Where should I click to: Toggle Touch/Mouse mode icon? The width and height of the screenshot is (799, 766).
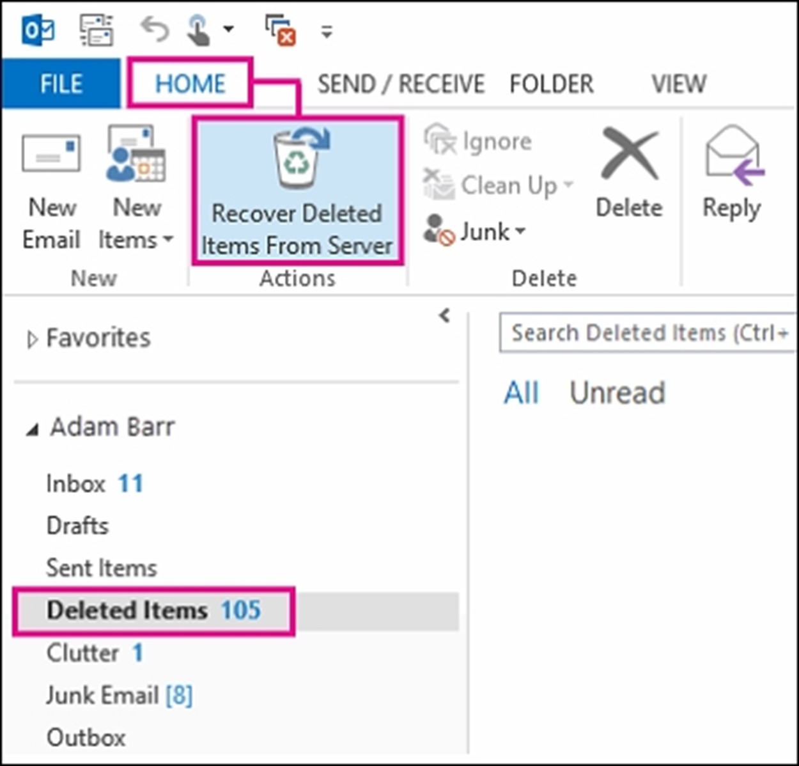pos(198,30)
